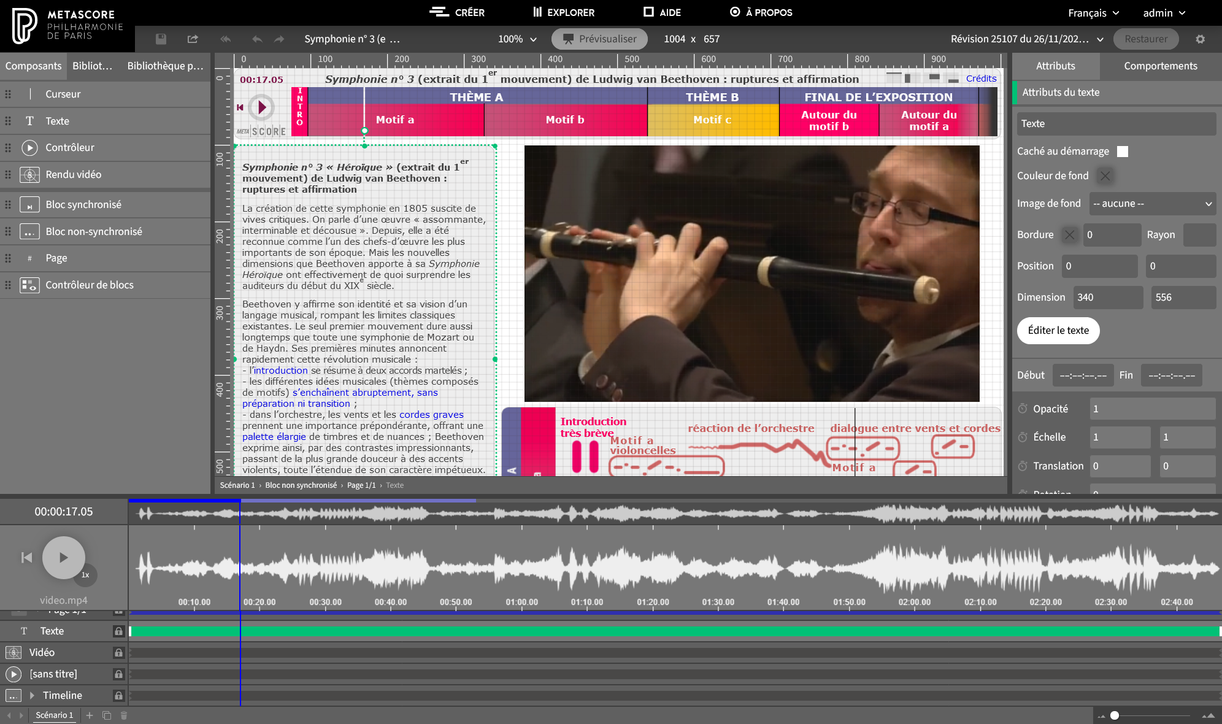This screenshot has width=1222, height=724.
Task: Toggle lock on the Vidéo track
Action: (118, 653)
